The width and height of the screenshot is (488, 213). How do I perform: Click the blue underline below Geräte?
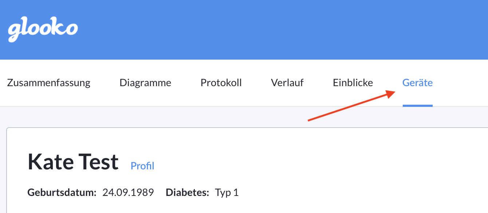click(x=417, y=106)
